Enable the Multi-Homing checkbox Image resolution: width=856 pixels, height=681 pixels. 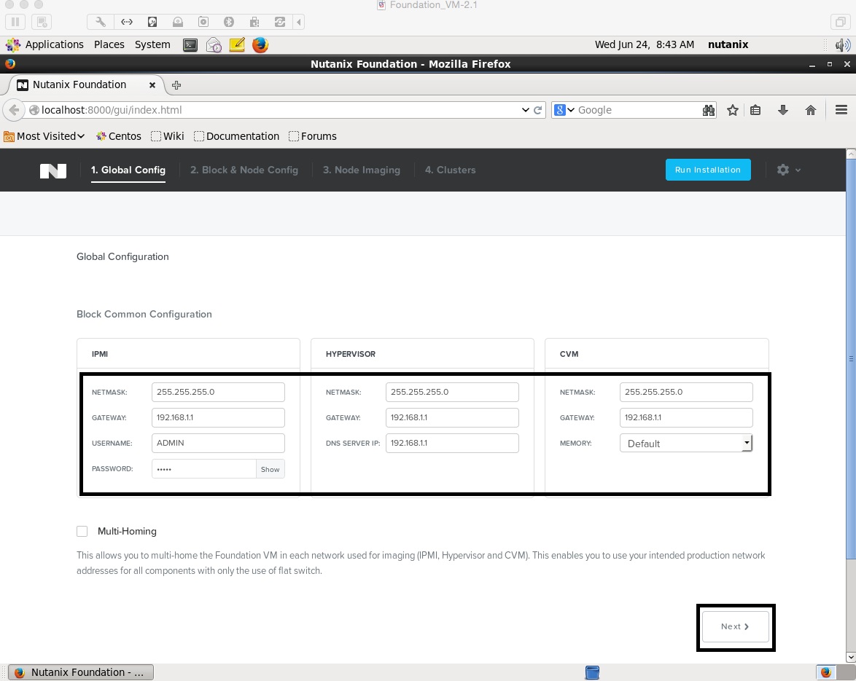(x=82, y=531)
